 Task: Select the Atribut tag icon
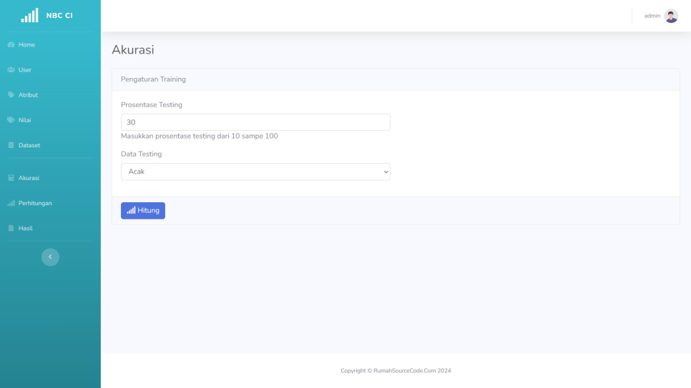pos(11,95)
